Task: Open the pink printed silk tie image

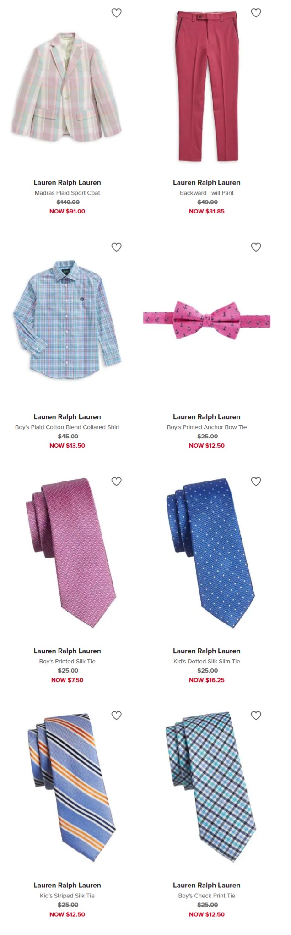Action: point(71,553)
